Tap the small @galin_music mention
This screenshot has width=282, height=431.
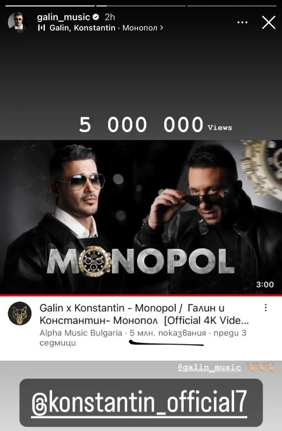click(209, 367)
